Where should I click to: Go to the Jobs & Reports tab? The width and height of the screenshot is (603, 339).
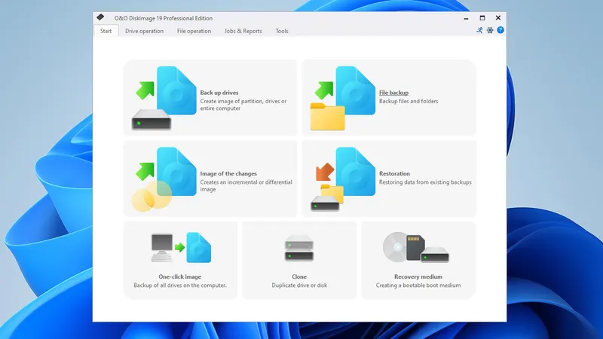point(243,31)
